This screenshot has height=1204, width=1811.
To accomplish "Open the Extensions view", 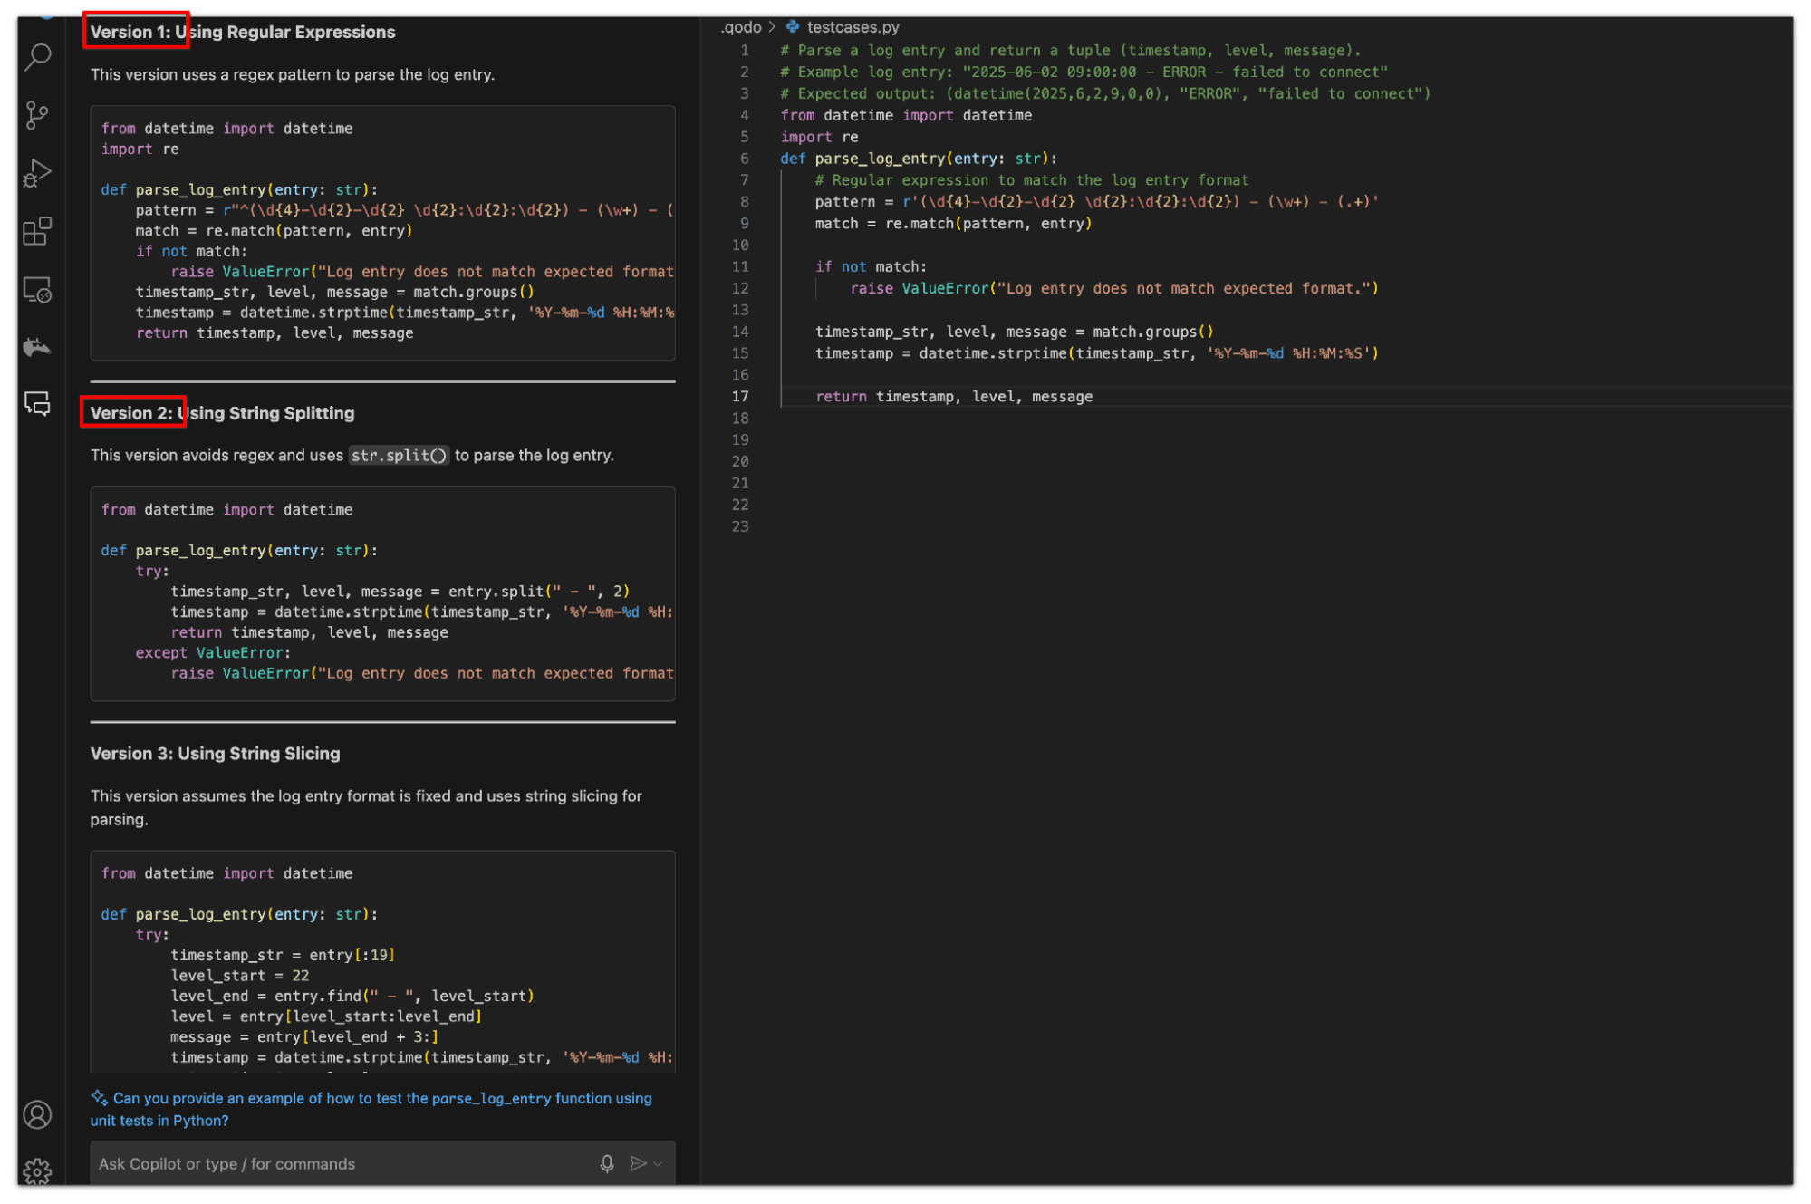I will [x=37, y=231].
